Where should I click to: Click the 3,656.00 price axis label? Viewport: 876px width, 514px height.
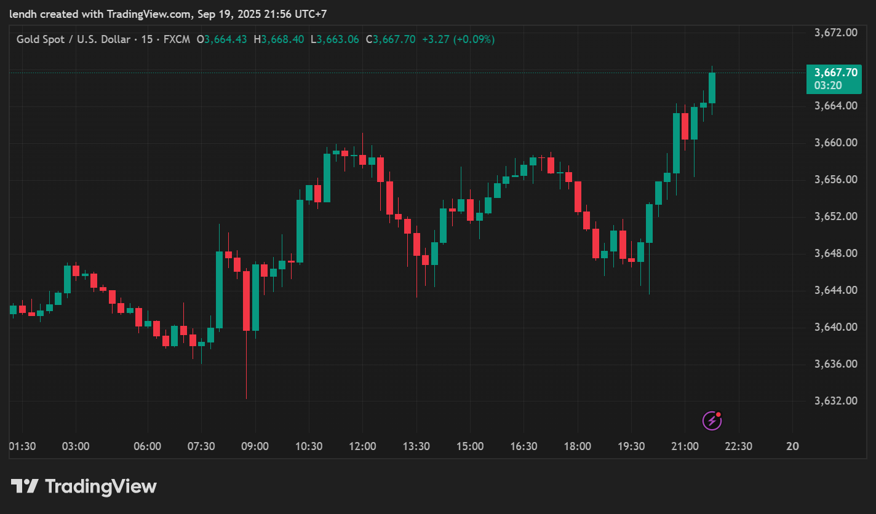835,180
